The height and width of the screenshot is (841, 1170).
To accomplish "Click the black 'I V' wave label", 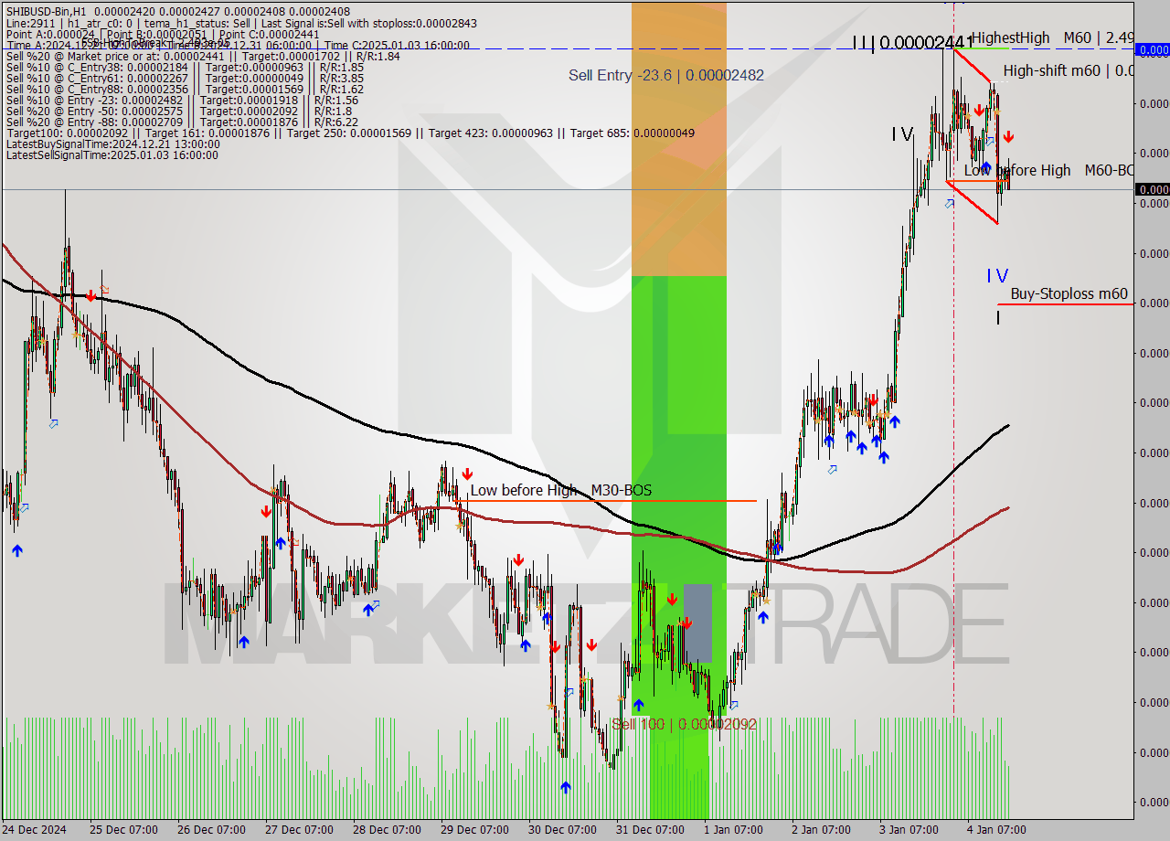I will 902,134.
